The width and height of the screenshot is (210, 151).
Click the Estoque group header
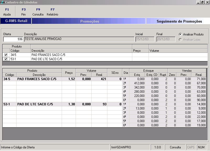click(148, 71)
